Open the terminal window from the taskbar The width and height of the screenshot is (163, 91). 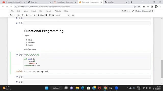[x=111, y=88]
